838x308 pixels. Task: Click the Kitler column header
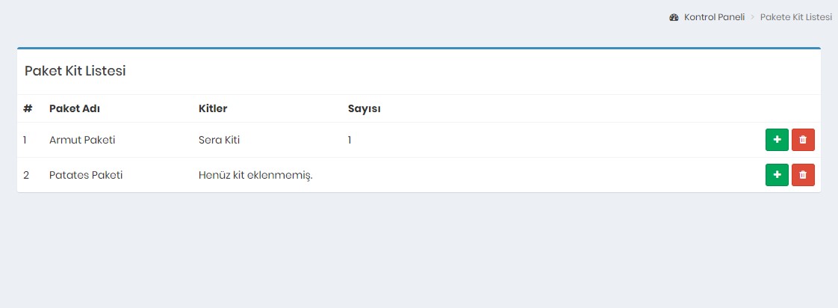tap(213, 108)
